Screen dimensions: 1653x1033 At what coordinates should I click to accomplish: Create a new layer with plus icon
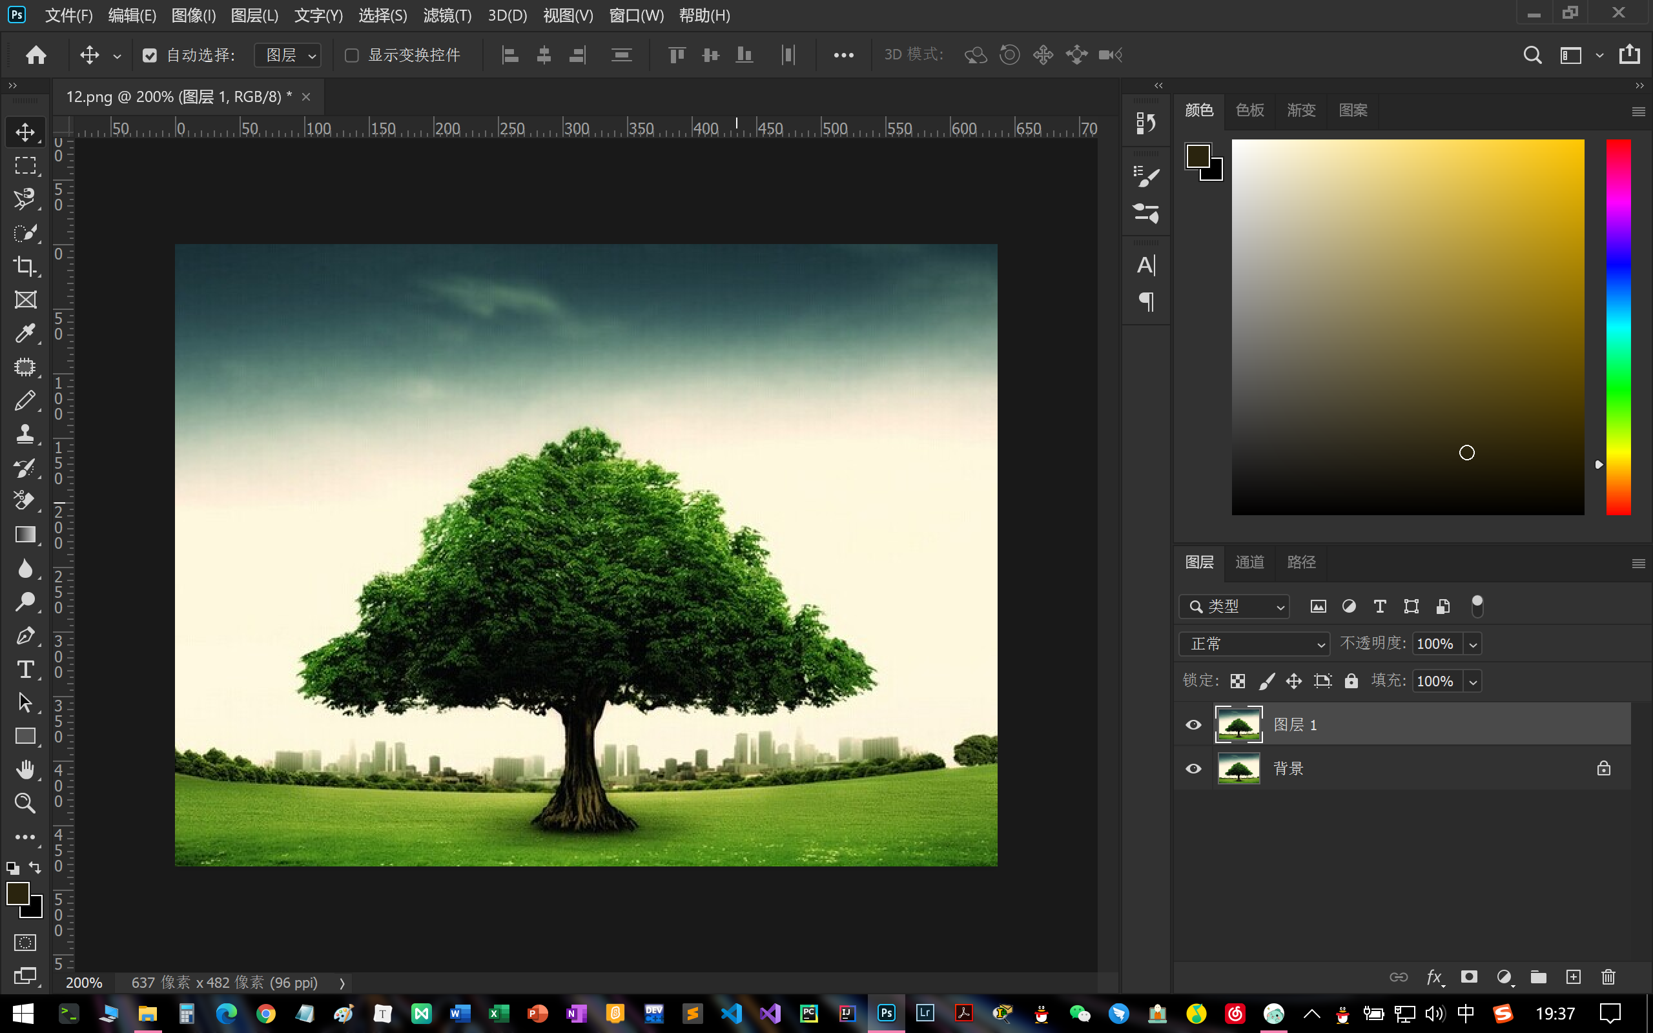1573,977
